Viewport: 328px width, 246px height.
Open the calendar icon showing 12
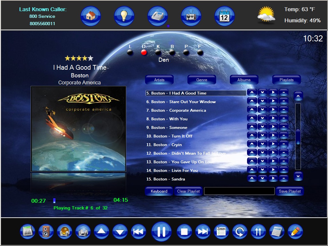(x=224, y=16)
